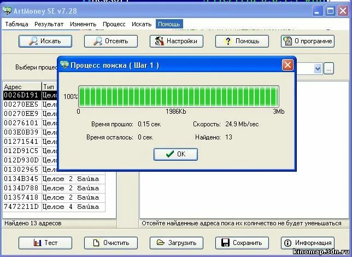This screenshot has height=257, width=352.
Task: Click the ellipsis browse button beside process dropdown
Action: pyautogui.click(x=328, y=68)
